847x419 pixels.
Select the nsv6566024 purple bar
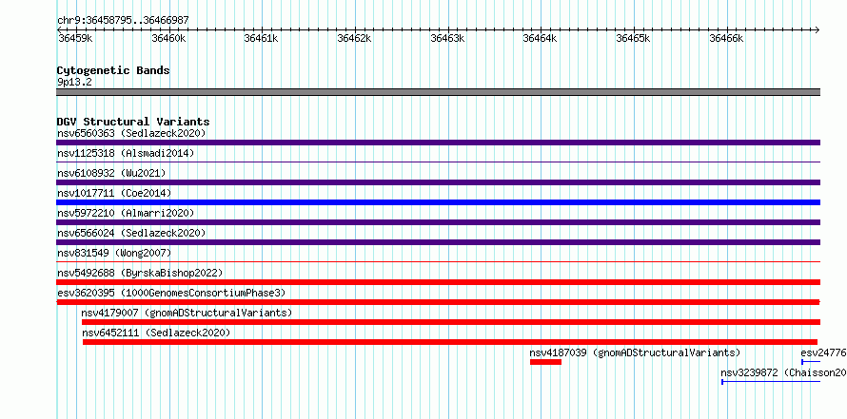[x=438, y=242]
